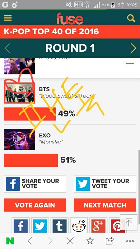The image size is (140, 249).
Task: Share page via Google Plus icon
Action: tap(98, 226)
